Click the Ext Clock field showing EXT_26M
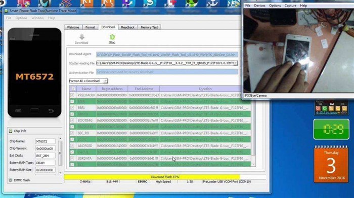 pos(45,156)
